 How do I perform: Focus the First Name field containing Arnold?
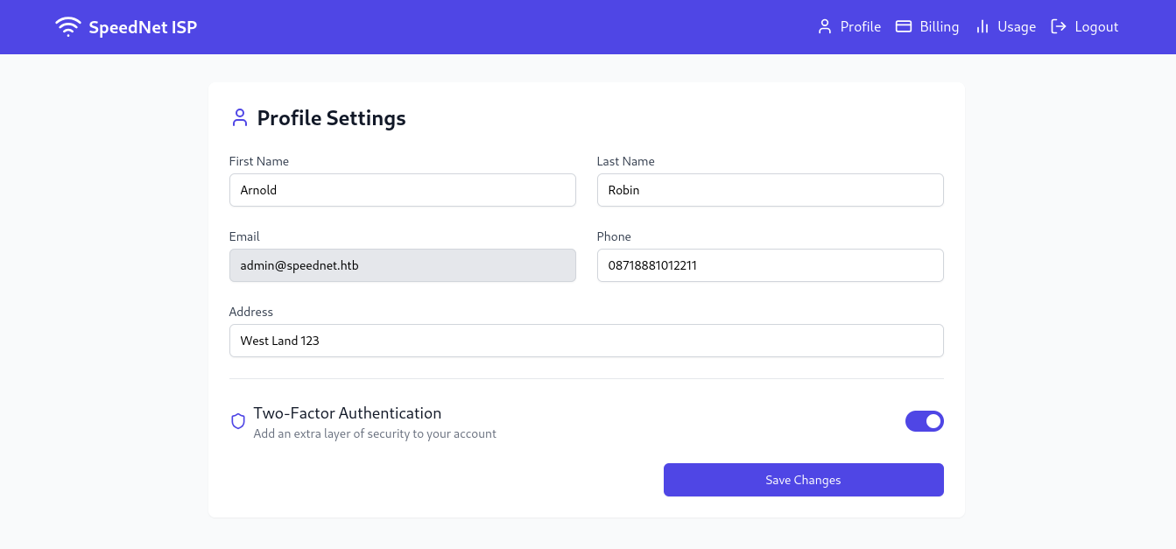point(402,190)
